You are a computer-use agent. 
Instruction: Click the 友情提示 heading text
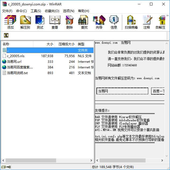(x=102, y=110)
